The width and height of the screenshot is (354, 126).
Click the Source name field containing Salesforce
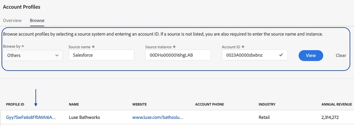tap(101, 55)
